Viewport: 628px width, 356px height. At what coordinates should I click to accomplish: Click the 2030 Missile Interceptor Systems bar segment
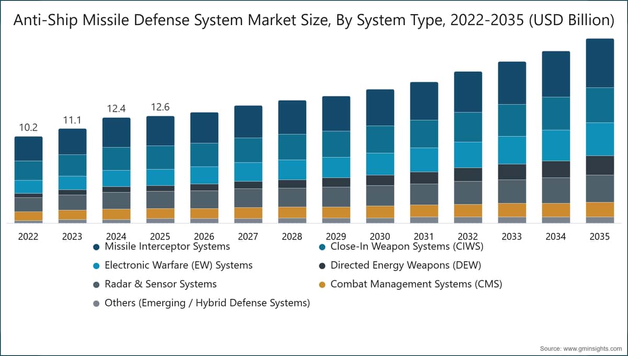coord(380,107)
